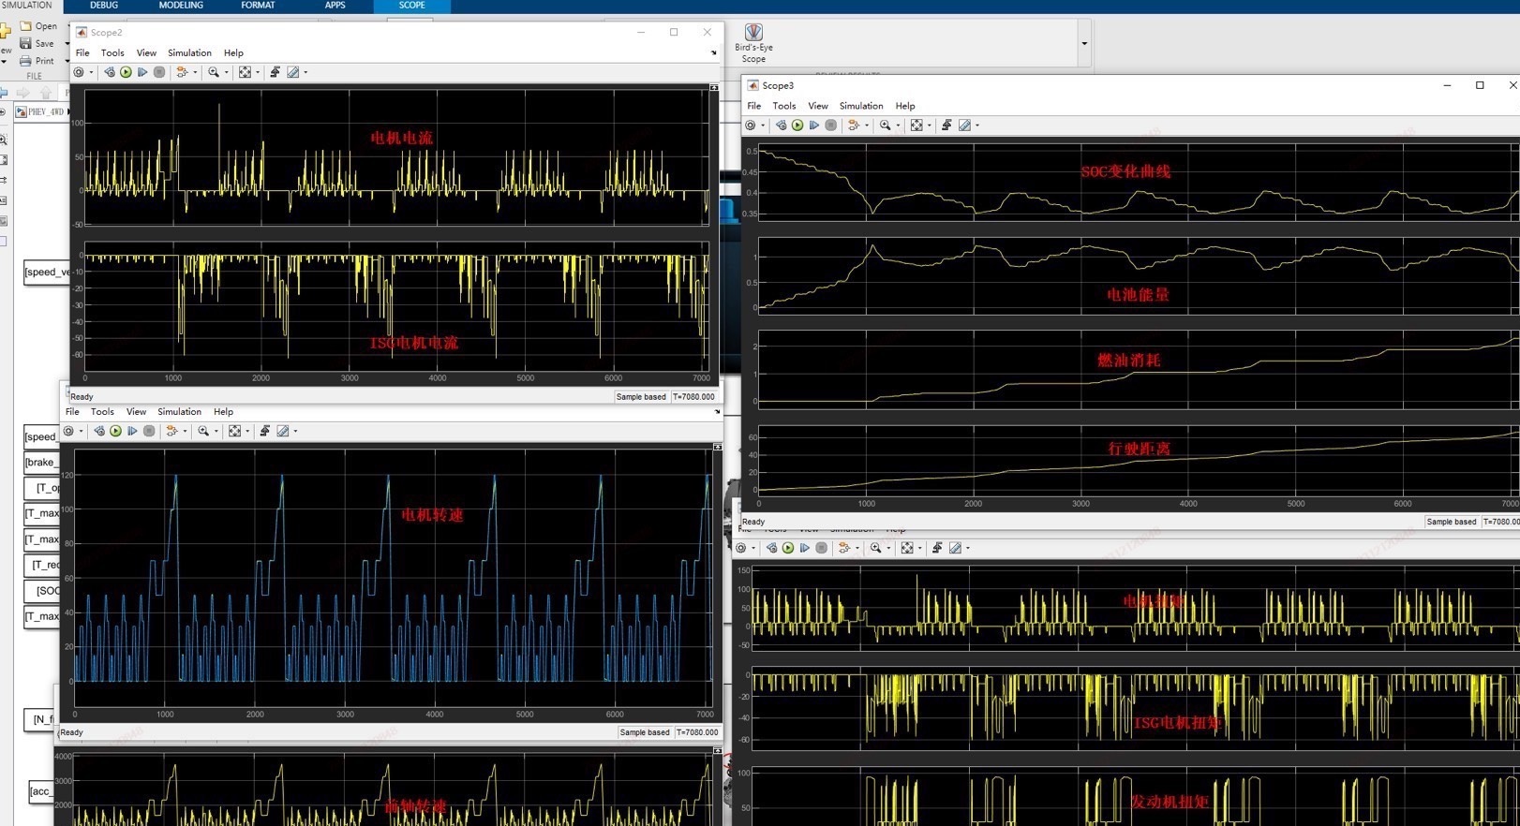
Task: Open Bird's-Eye Scope from the ribbon
Action: pos(753,43)
